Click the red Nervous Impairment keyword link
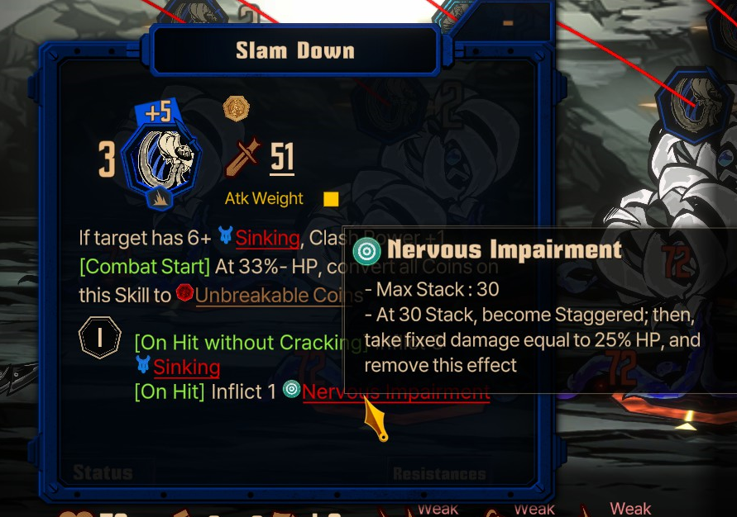 pos(395,391)
